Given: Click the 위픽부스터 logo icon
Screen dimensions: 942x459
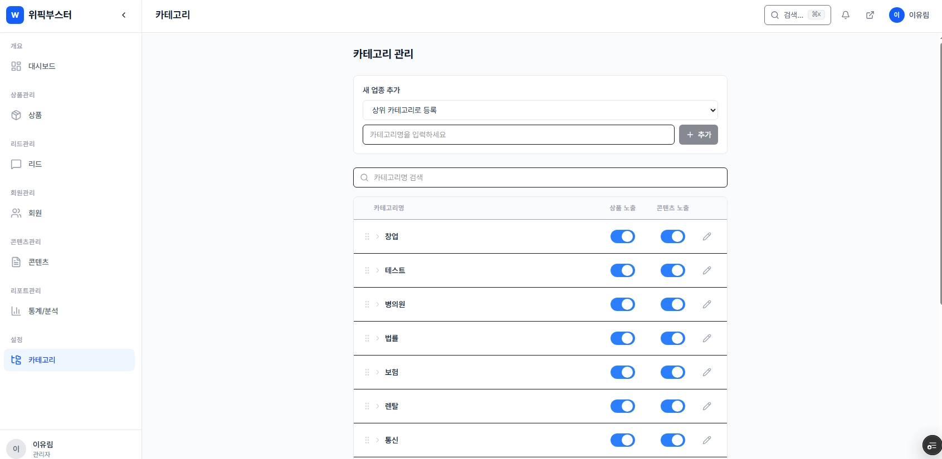Looking at the screenshot, I should [x=15, y=15].
